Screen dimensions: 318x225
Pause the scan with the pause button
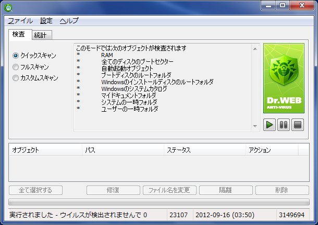(283, 125)
